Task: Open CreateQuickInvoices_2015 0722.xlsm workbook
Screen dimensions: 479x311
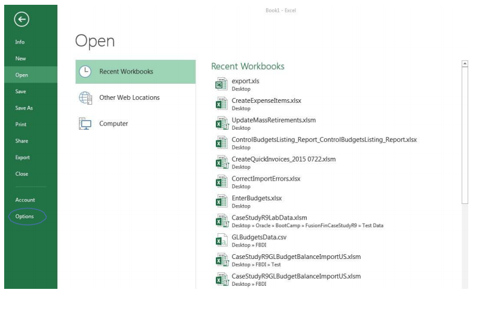Action: tap(279, 158)
